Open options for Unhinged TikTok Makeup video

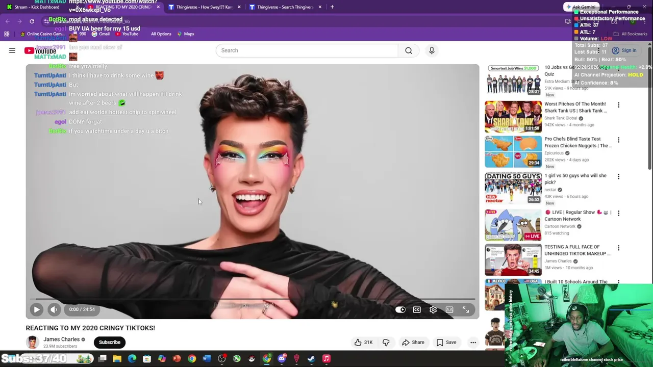(x=618, y=248)
